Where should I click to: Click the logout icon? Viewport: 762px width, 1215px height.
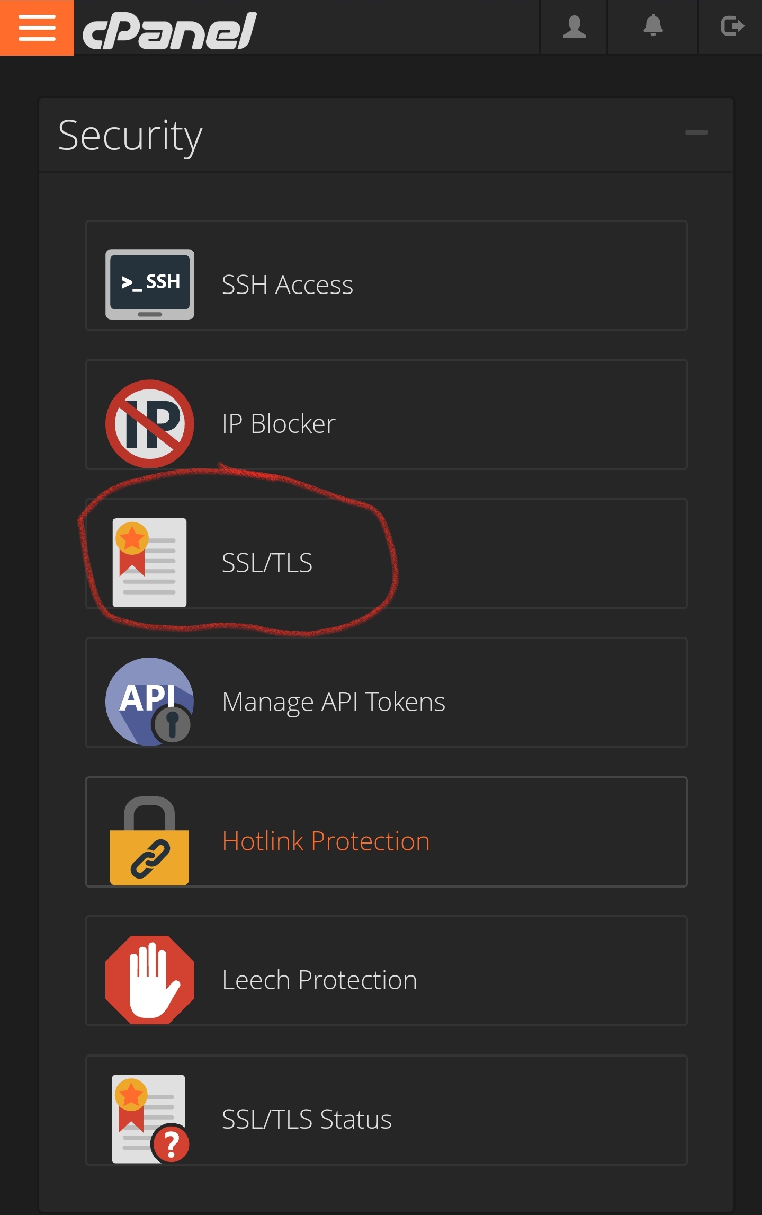click(x=732, y=26)
